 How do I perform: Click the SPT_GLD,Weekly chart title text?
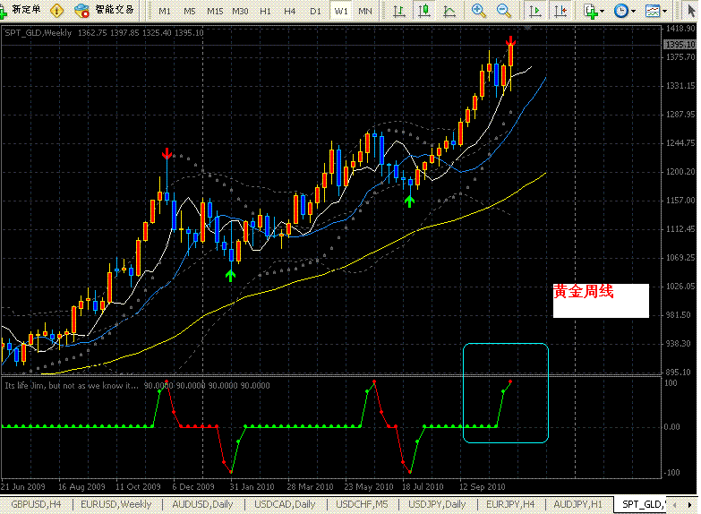pos(38,32)
